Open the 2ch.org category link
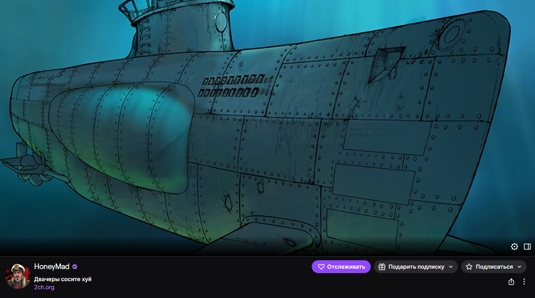535x298 pixels. [x=44, y=287]
